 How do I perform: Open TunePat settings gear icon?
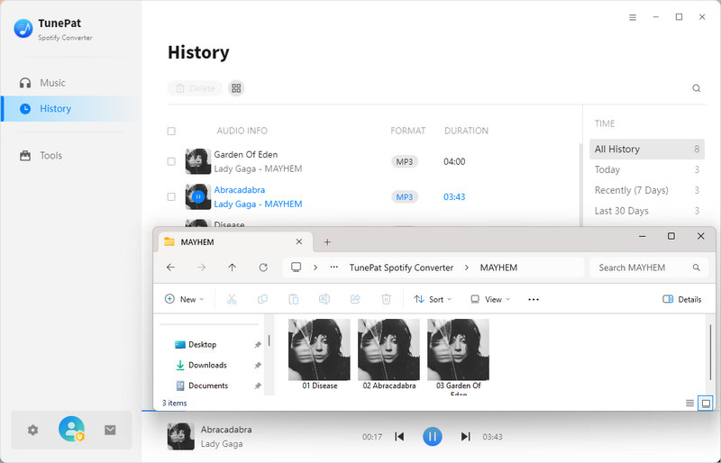click(x=32, y=430)
